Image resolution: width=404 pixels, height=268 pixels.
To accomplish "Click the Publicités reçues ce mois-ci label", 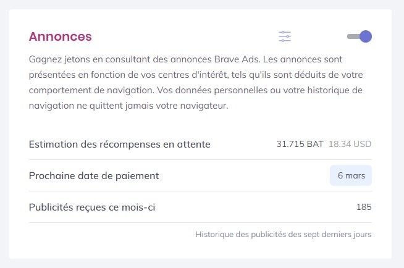I will [92, 207].
